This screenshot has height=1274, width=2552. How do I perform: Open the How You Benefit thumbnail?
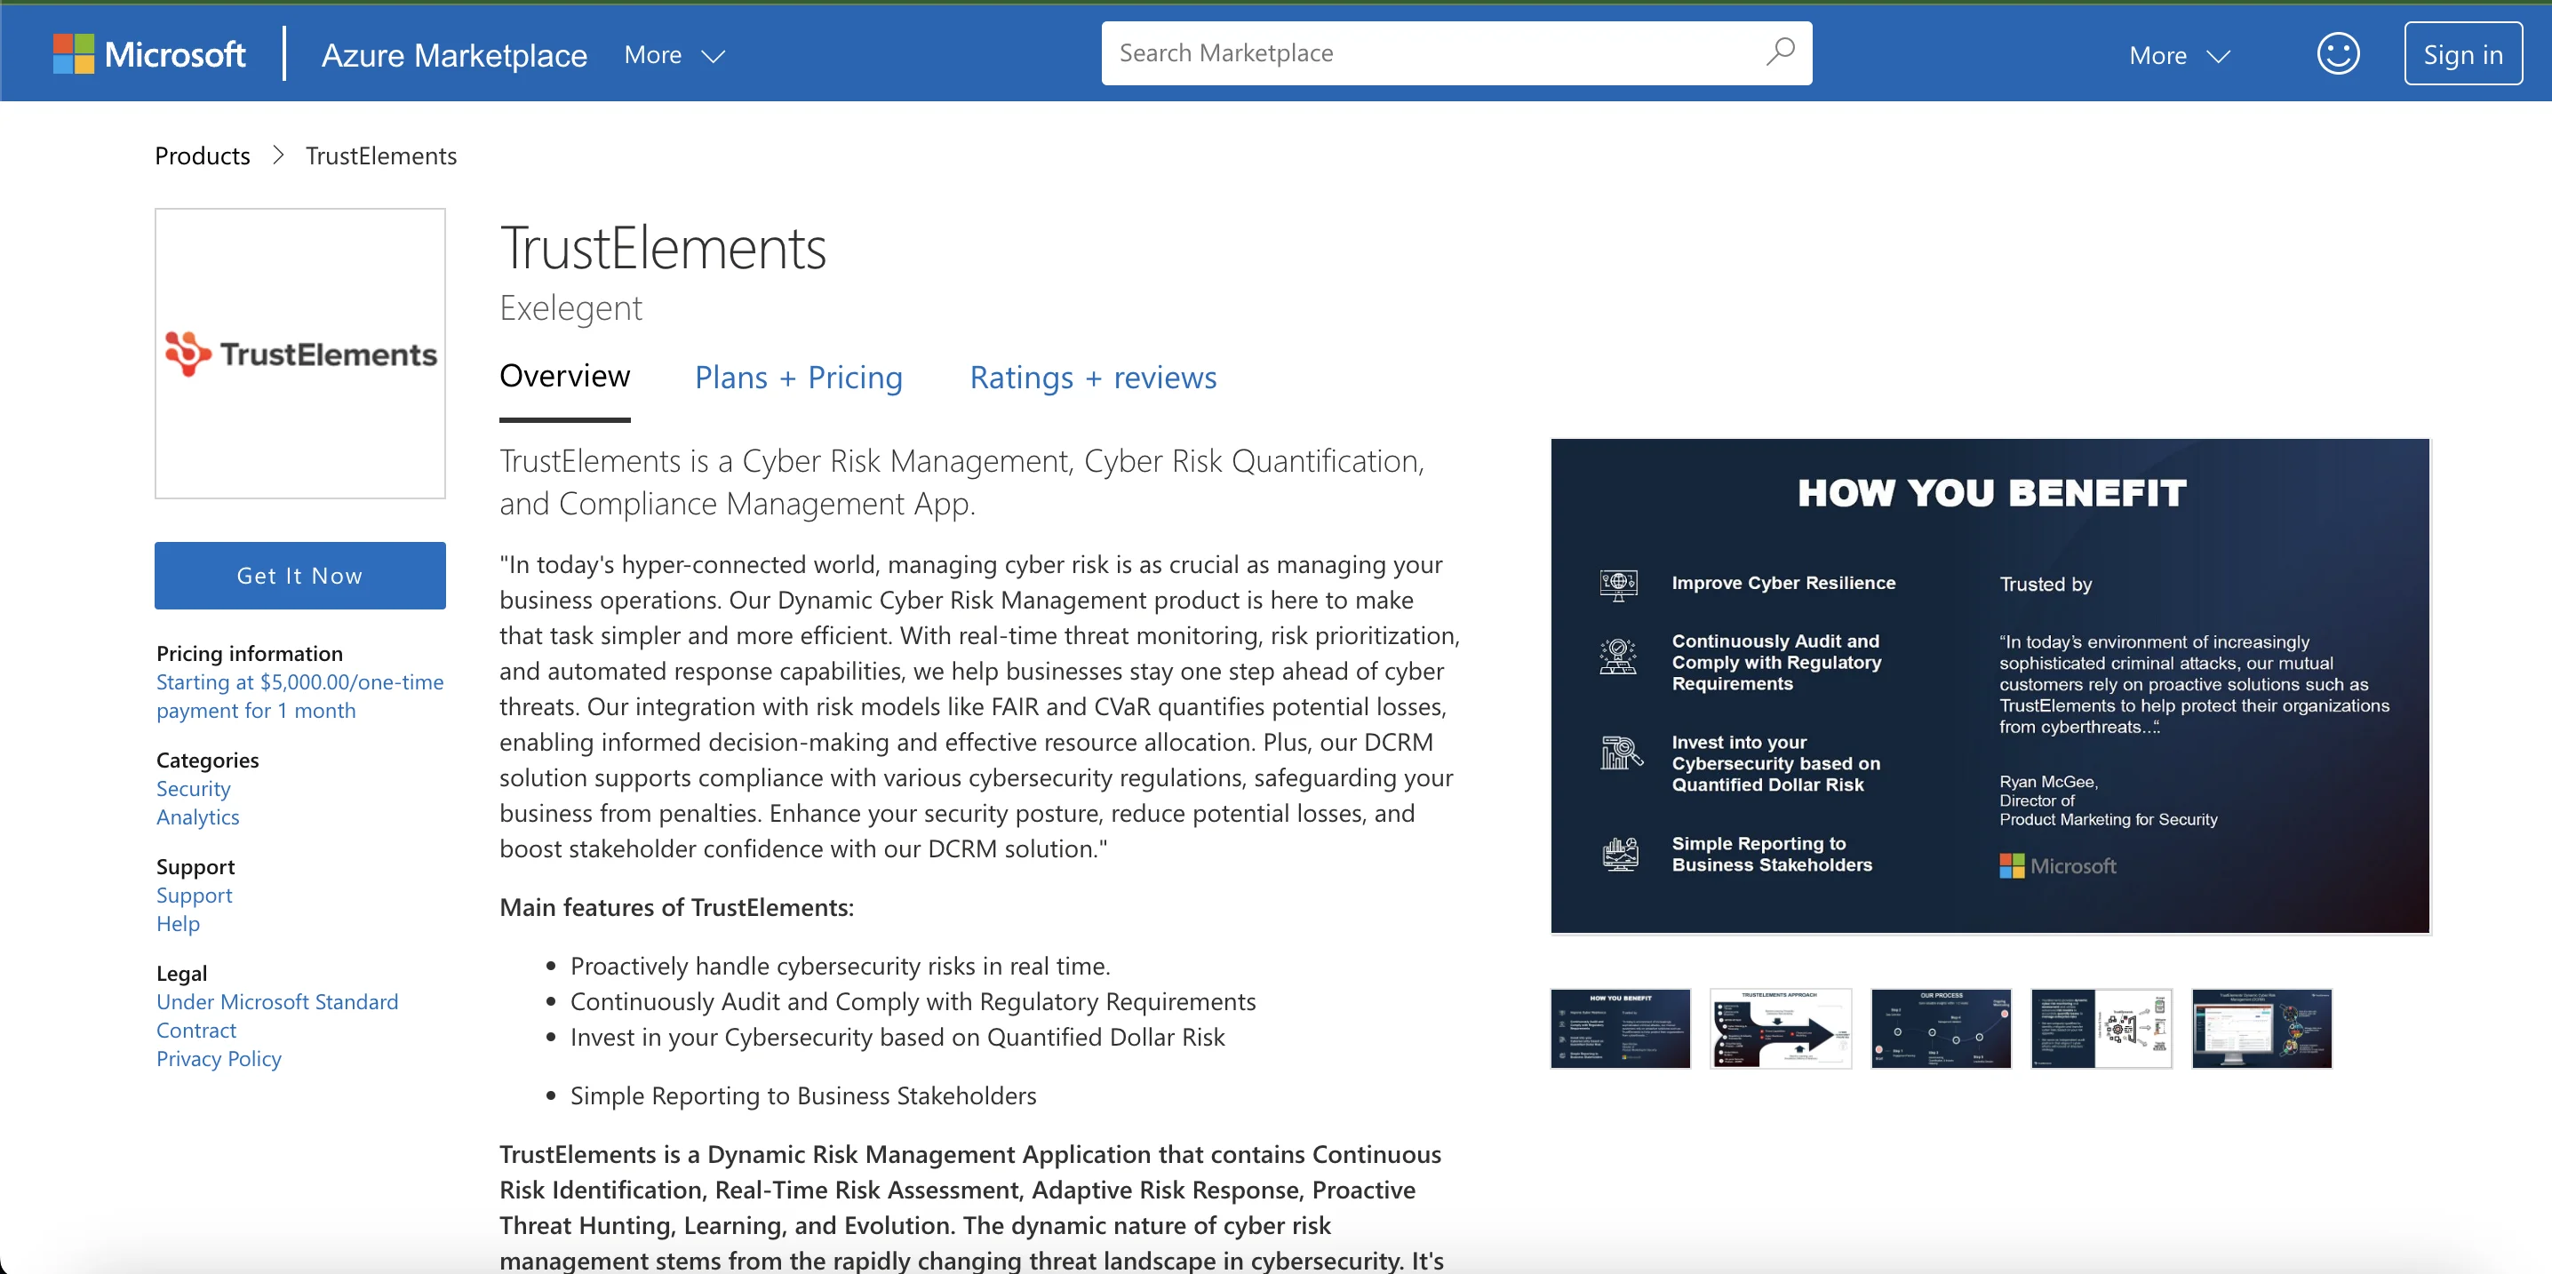pos(1620,1028)
